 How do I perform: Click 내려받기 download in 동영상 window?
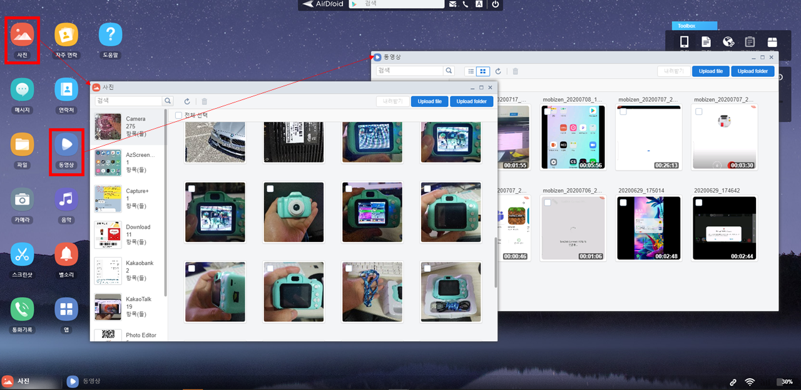coord(674,71)
